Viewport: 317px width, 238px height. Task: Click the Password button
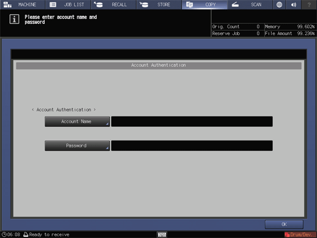click(x=77, y=146)
